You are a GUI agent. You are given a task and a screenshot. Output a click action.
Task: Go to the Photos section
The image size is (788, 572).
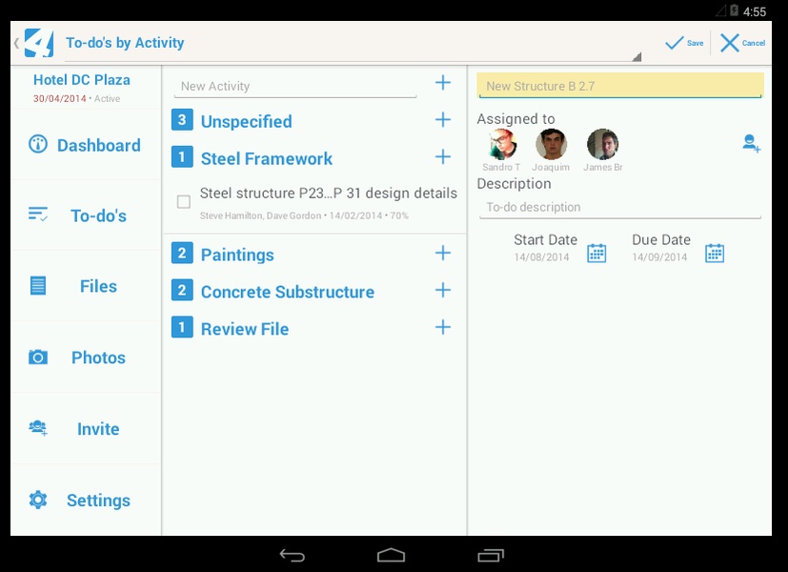coord(86,357)
